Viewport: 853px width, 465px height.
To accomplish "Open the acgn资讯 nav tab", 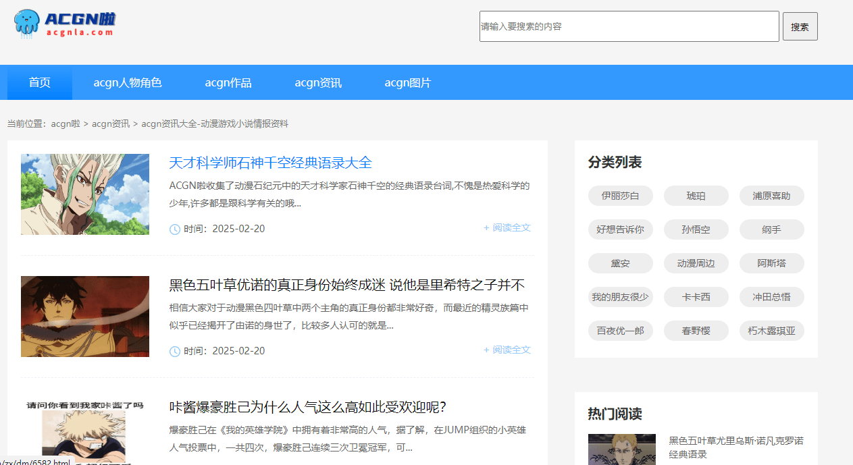I will (x=318, y=82).
